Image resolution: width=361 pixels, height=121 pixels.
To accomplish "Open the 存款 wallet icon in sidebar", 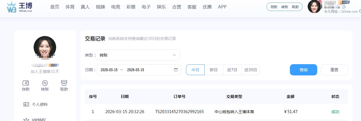I will point(26,83).
